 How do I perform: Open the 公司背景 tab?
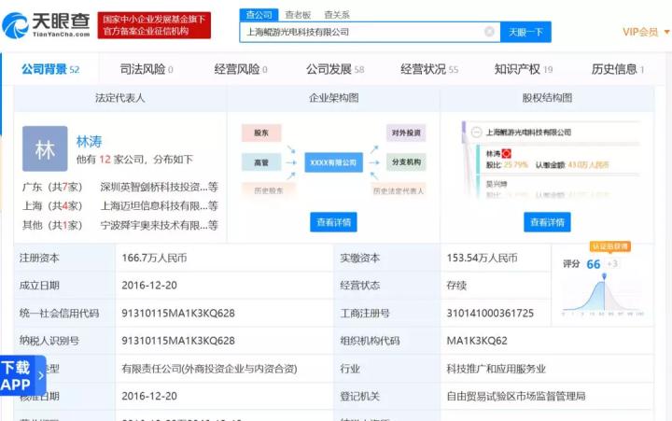tap(50, 69)
